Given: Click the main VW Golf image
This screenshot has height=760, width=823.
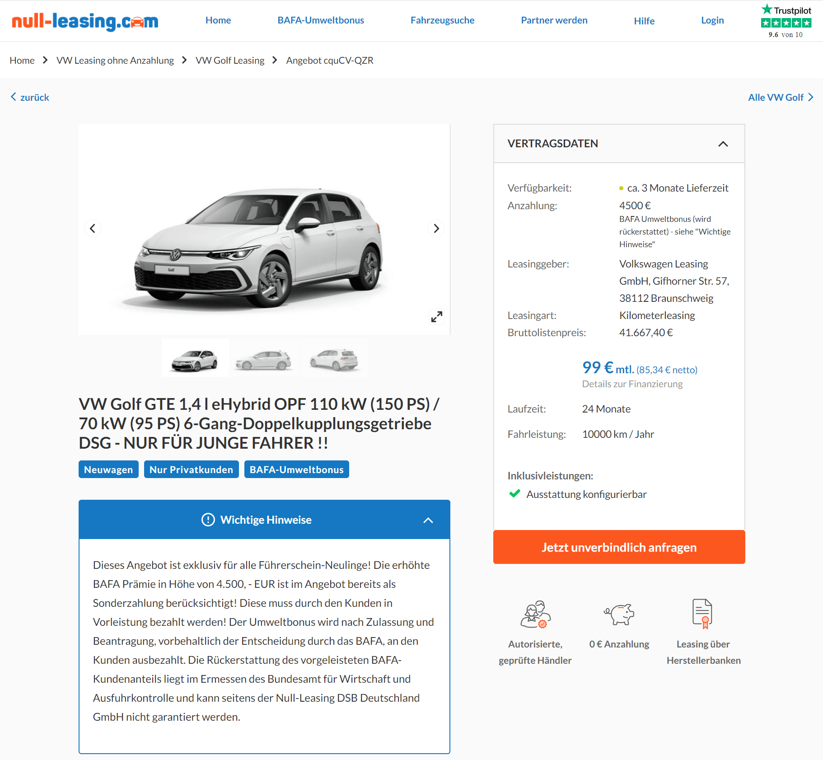Looking at the screenshot, I should (264, 229).
